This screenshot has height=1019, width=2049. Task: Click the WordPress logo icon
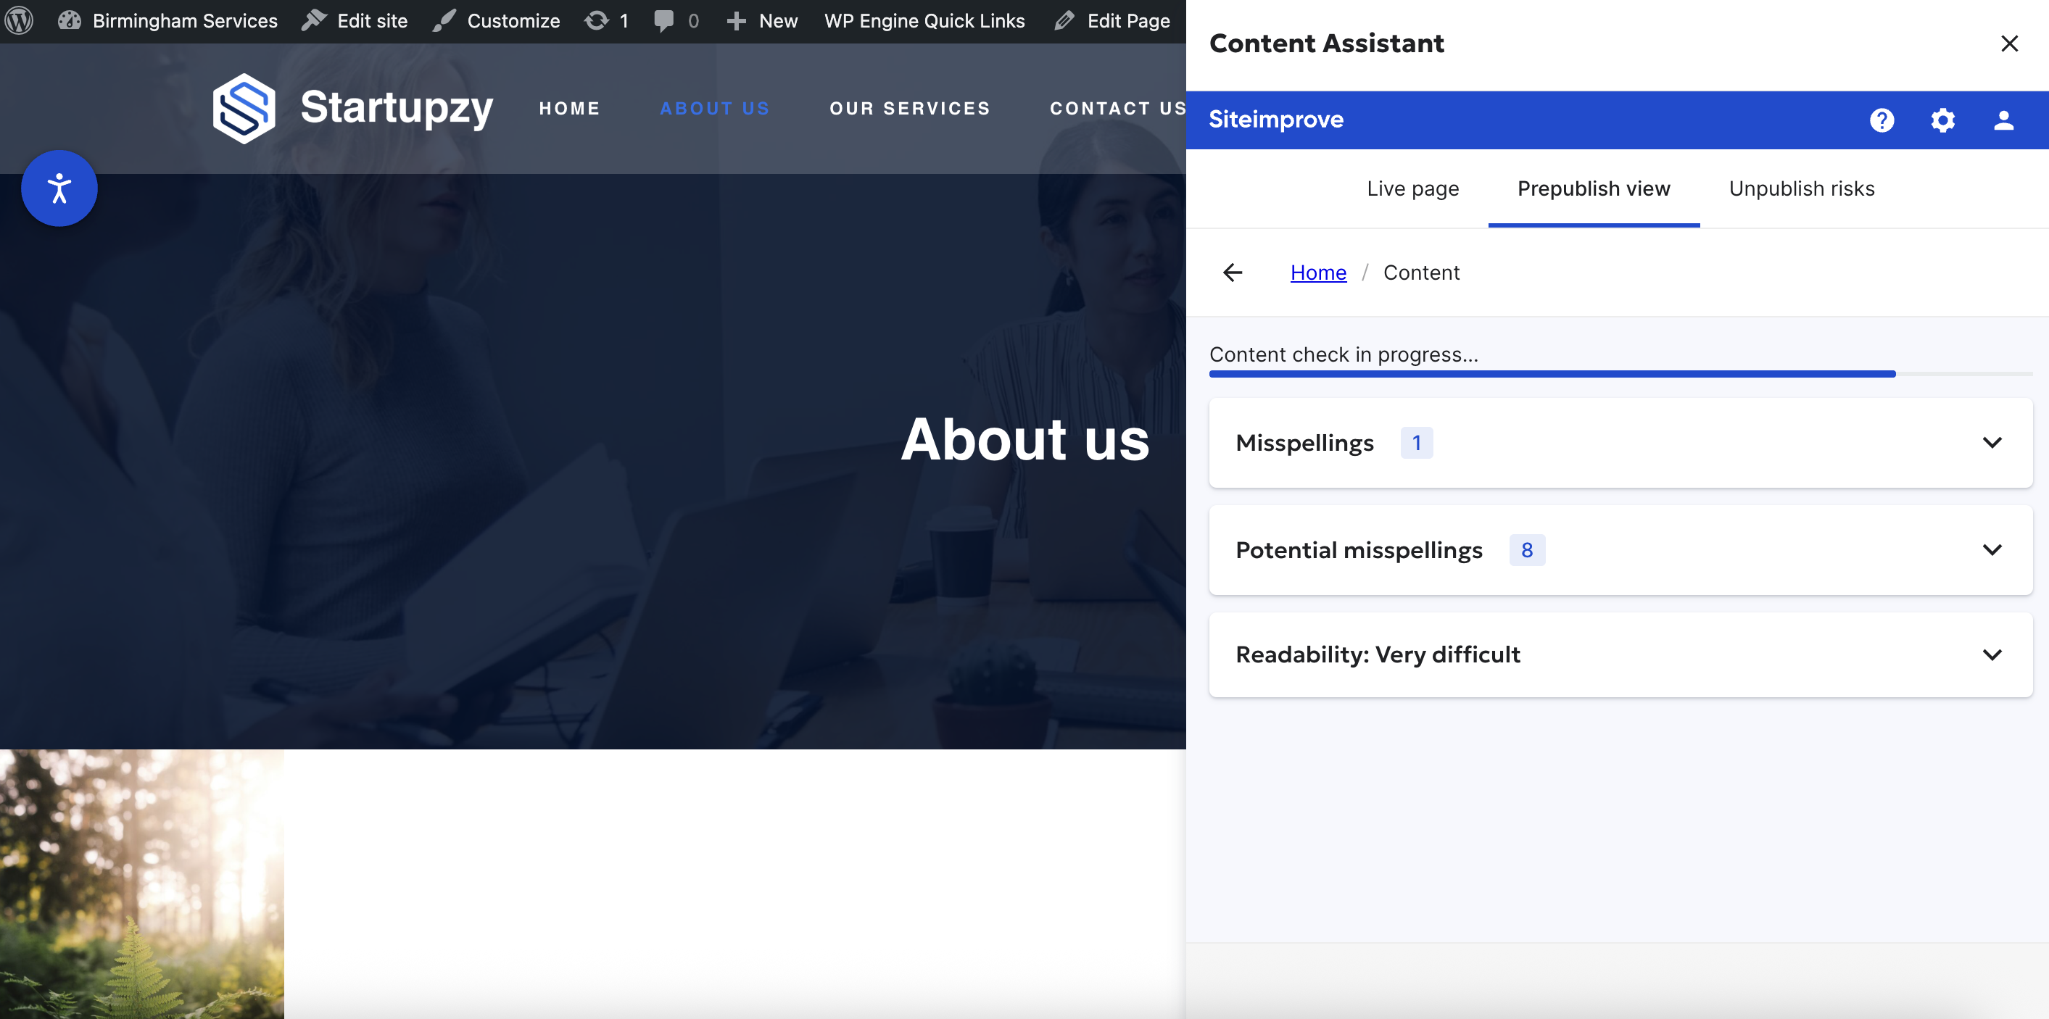19,21
